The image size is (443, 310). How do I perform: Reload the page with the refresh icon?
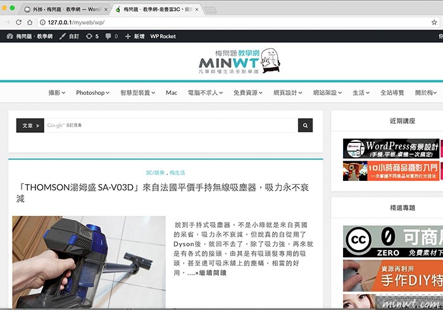18,22
